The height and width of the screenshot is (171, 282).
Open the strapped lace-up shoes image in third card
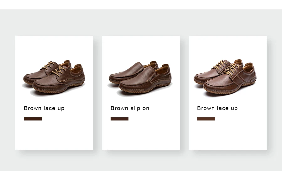click(225, 78)
